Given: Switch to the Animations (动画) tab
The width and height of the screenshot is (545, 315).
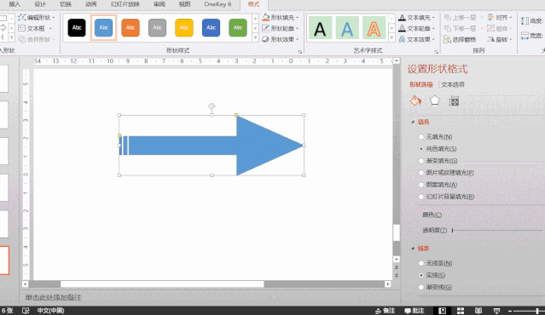Looking at the screenshot, I should pyautogui.click(x=90, y=4).
